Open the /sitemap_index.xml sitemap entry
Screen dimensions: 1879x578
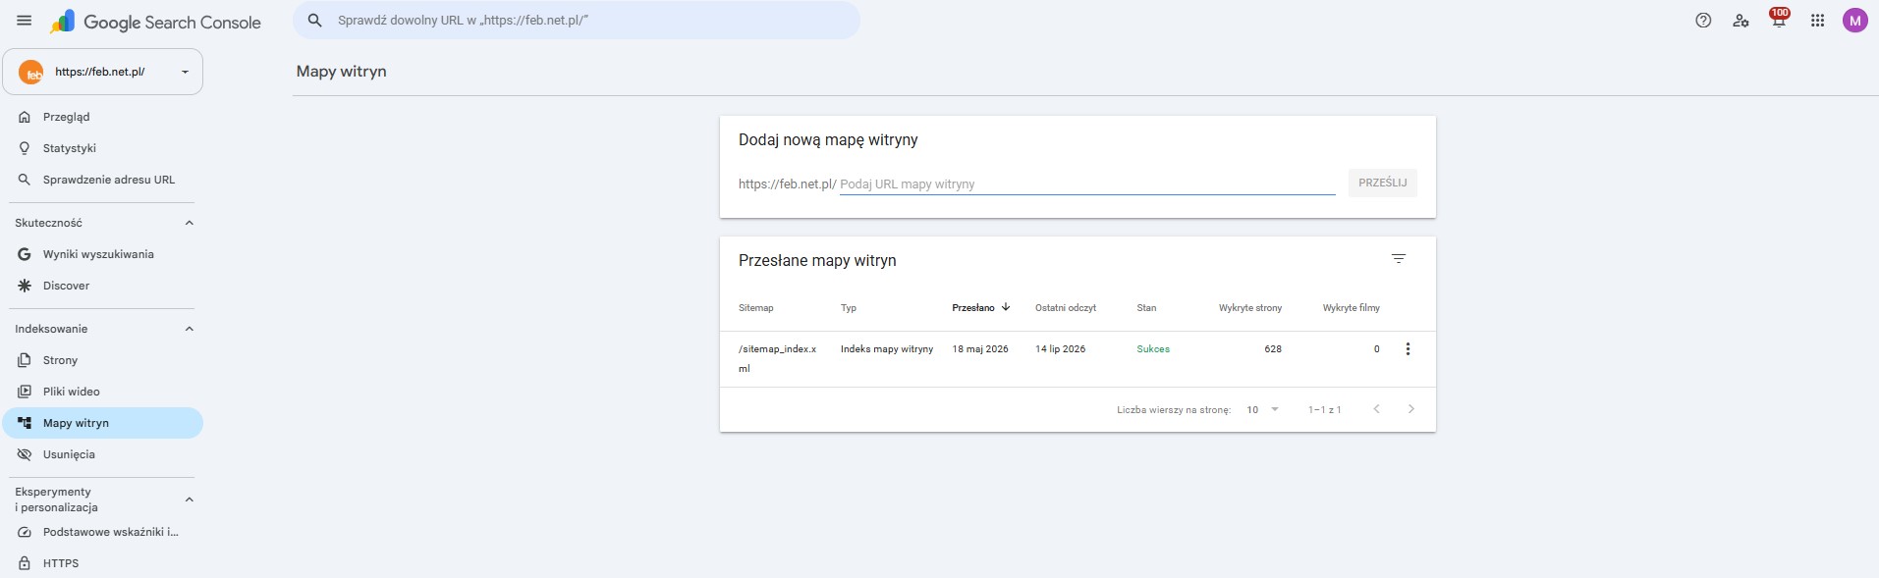tap(778, 358)
